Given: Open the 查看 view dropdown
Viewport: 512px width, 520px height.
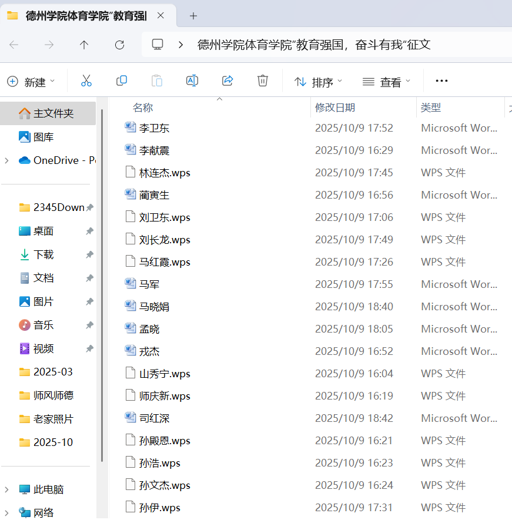Looking at the screenshot, I should pos(386,82).
